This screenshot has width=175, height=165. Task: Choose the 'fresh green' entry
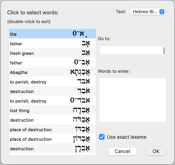(x=52, y=53)
